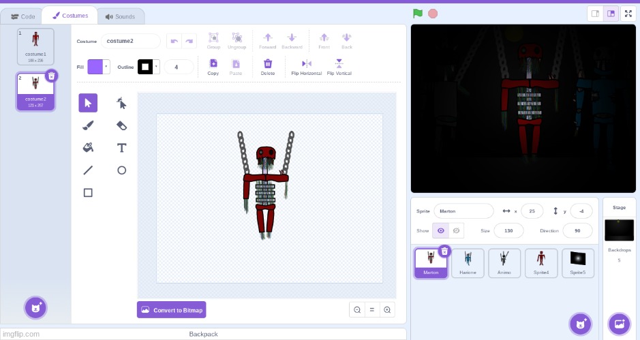Select the Marton sprite thumbnail
This screenshot has height=340, width=640.
[431, 264]
